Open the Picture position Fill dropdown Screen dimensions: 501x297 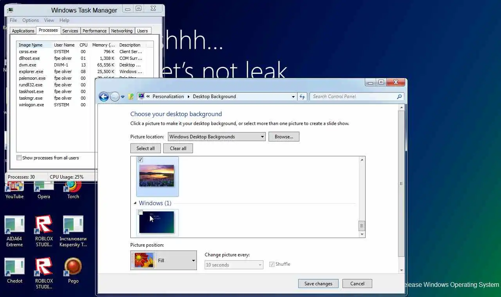click(164, 260)
